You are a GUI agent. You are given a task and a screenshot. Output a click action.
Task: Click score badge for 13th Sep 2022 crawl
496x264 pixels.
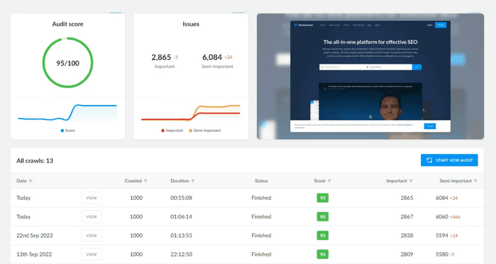pos(322,254)
